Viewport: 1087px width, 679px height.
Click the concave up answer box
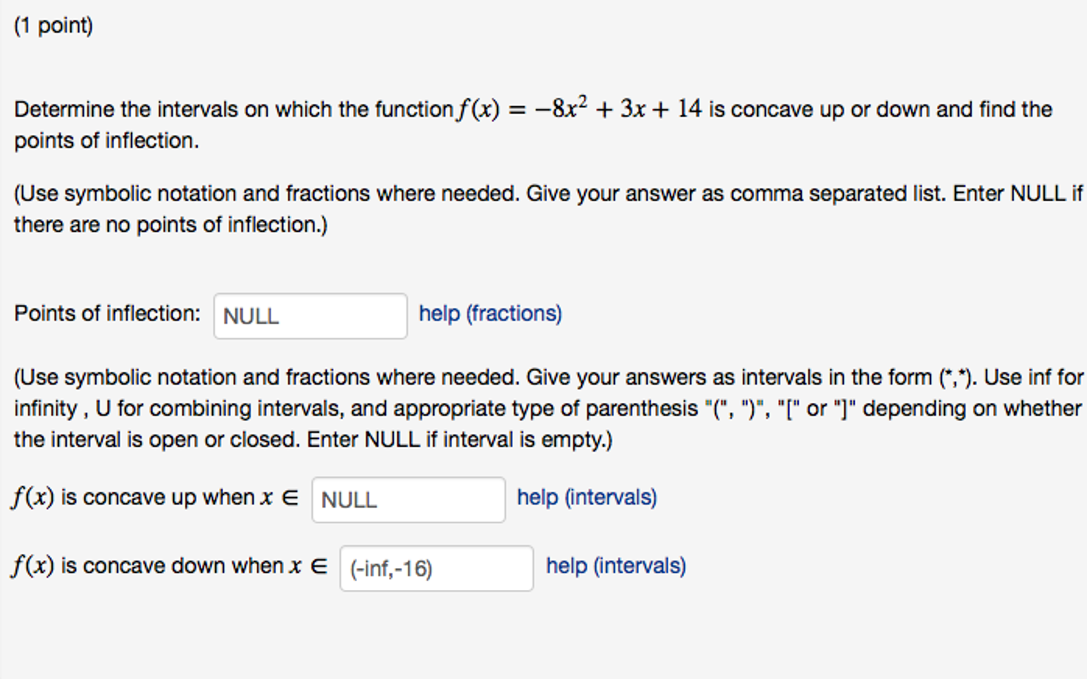(409, 500)
